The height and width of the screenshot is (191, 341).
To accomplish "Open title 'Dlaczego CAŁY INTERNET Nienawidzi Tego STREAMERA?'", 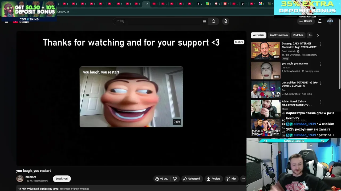I will coord(299,45).
